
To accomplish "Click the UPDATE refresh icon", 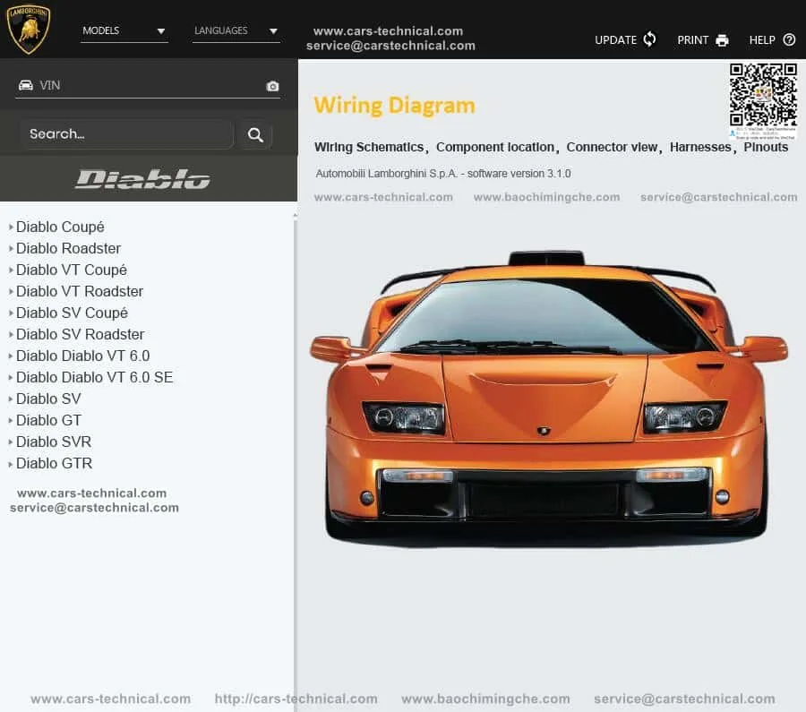I will [x=650, y=39].
